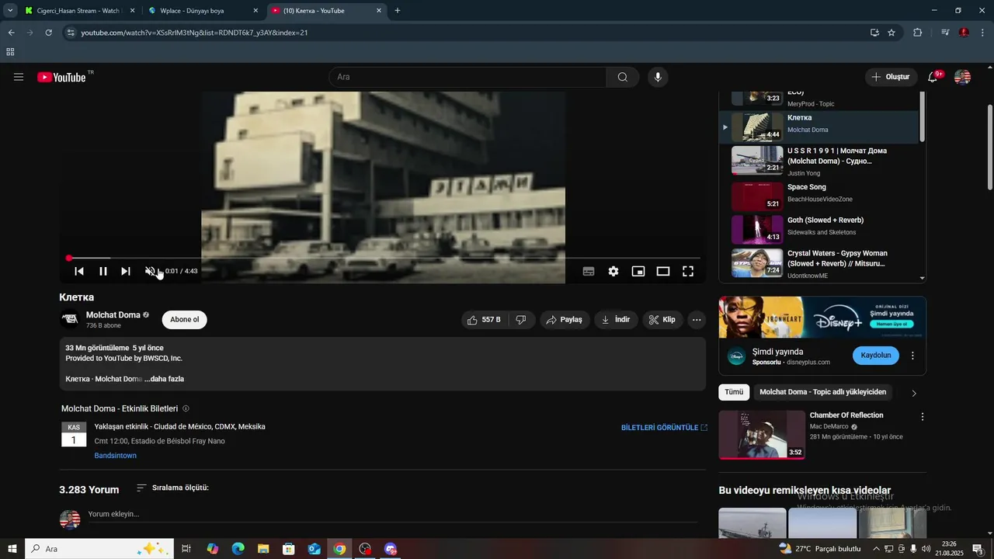The image size is (994, 559).
Task: Switch to the miniplayer
Action: [x=638, y=271]
